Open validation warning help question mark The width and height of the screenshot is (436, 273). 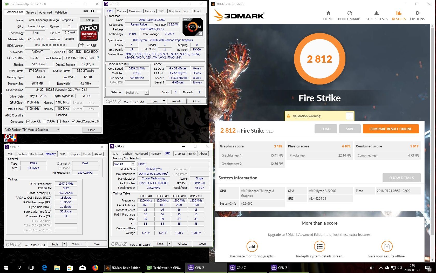pyautogui.click(x=350, y=116)
